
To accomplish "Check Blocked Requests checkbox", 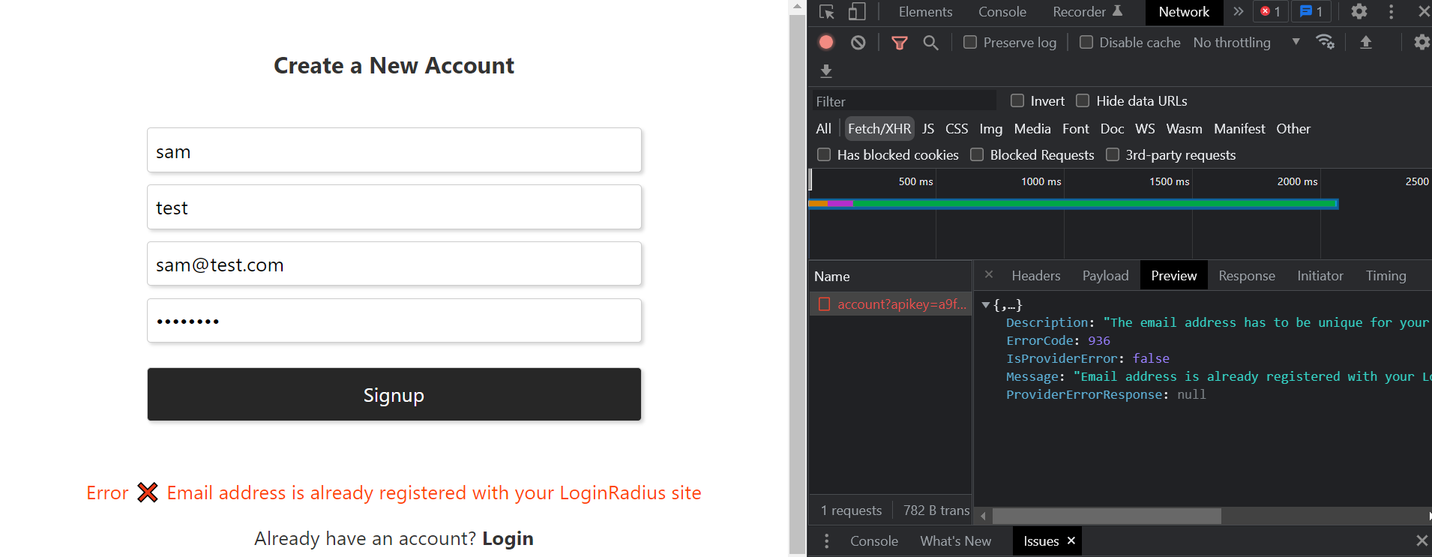I will [977, 154].
